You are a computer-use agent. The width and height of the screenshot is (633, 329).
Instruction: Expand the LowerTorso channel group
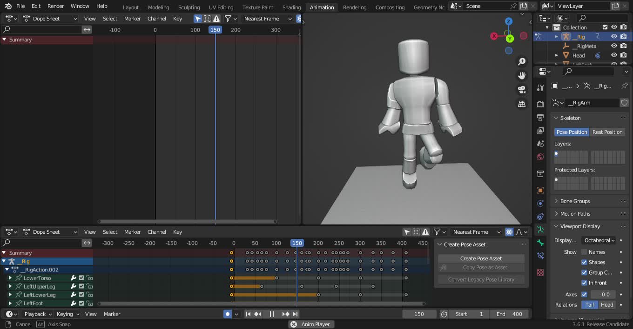[x=10, y=278]
